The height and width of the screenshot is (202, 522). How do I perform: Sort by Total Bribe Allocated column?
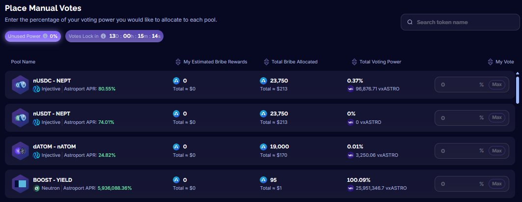[291, 61]
